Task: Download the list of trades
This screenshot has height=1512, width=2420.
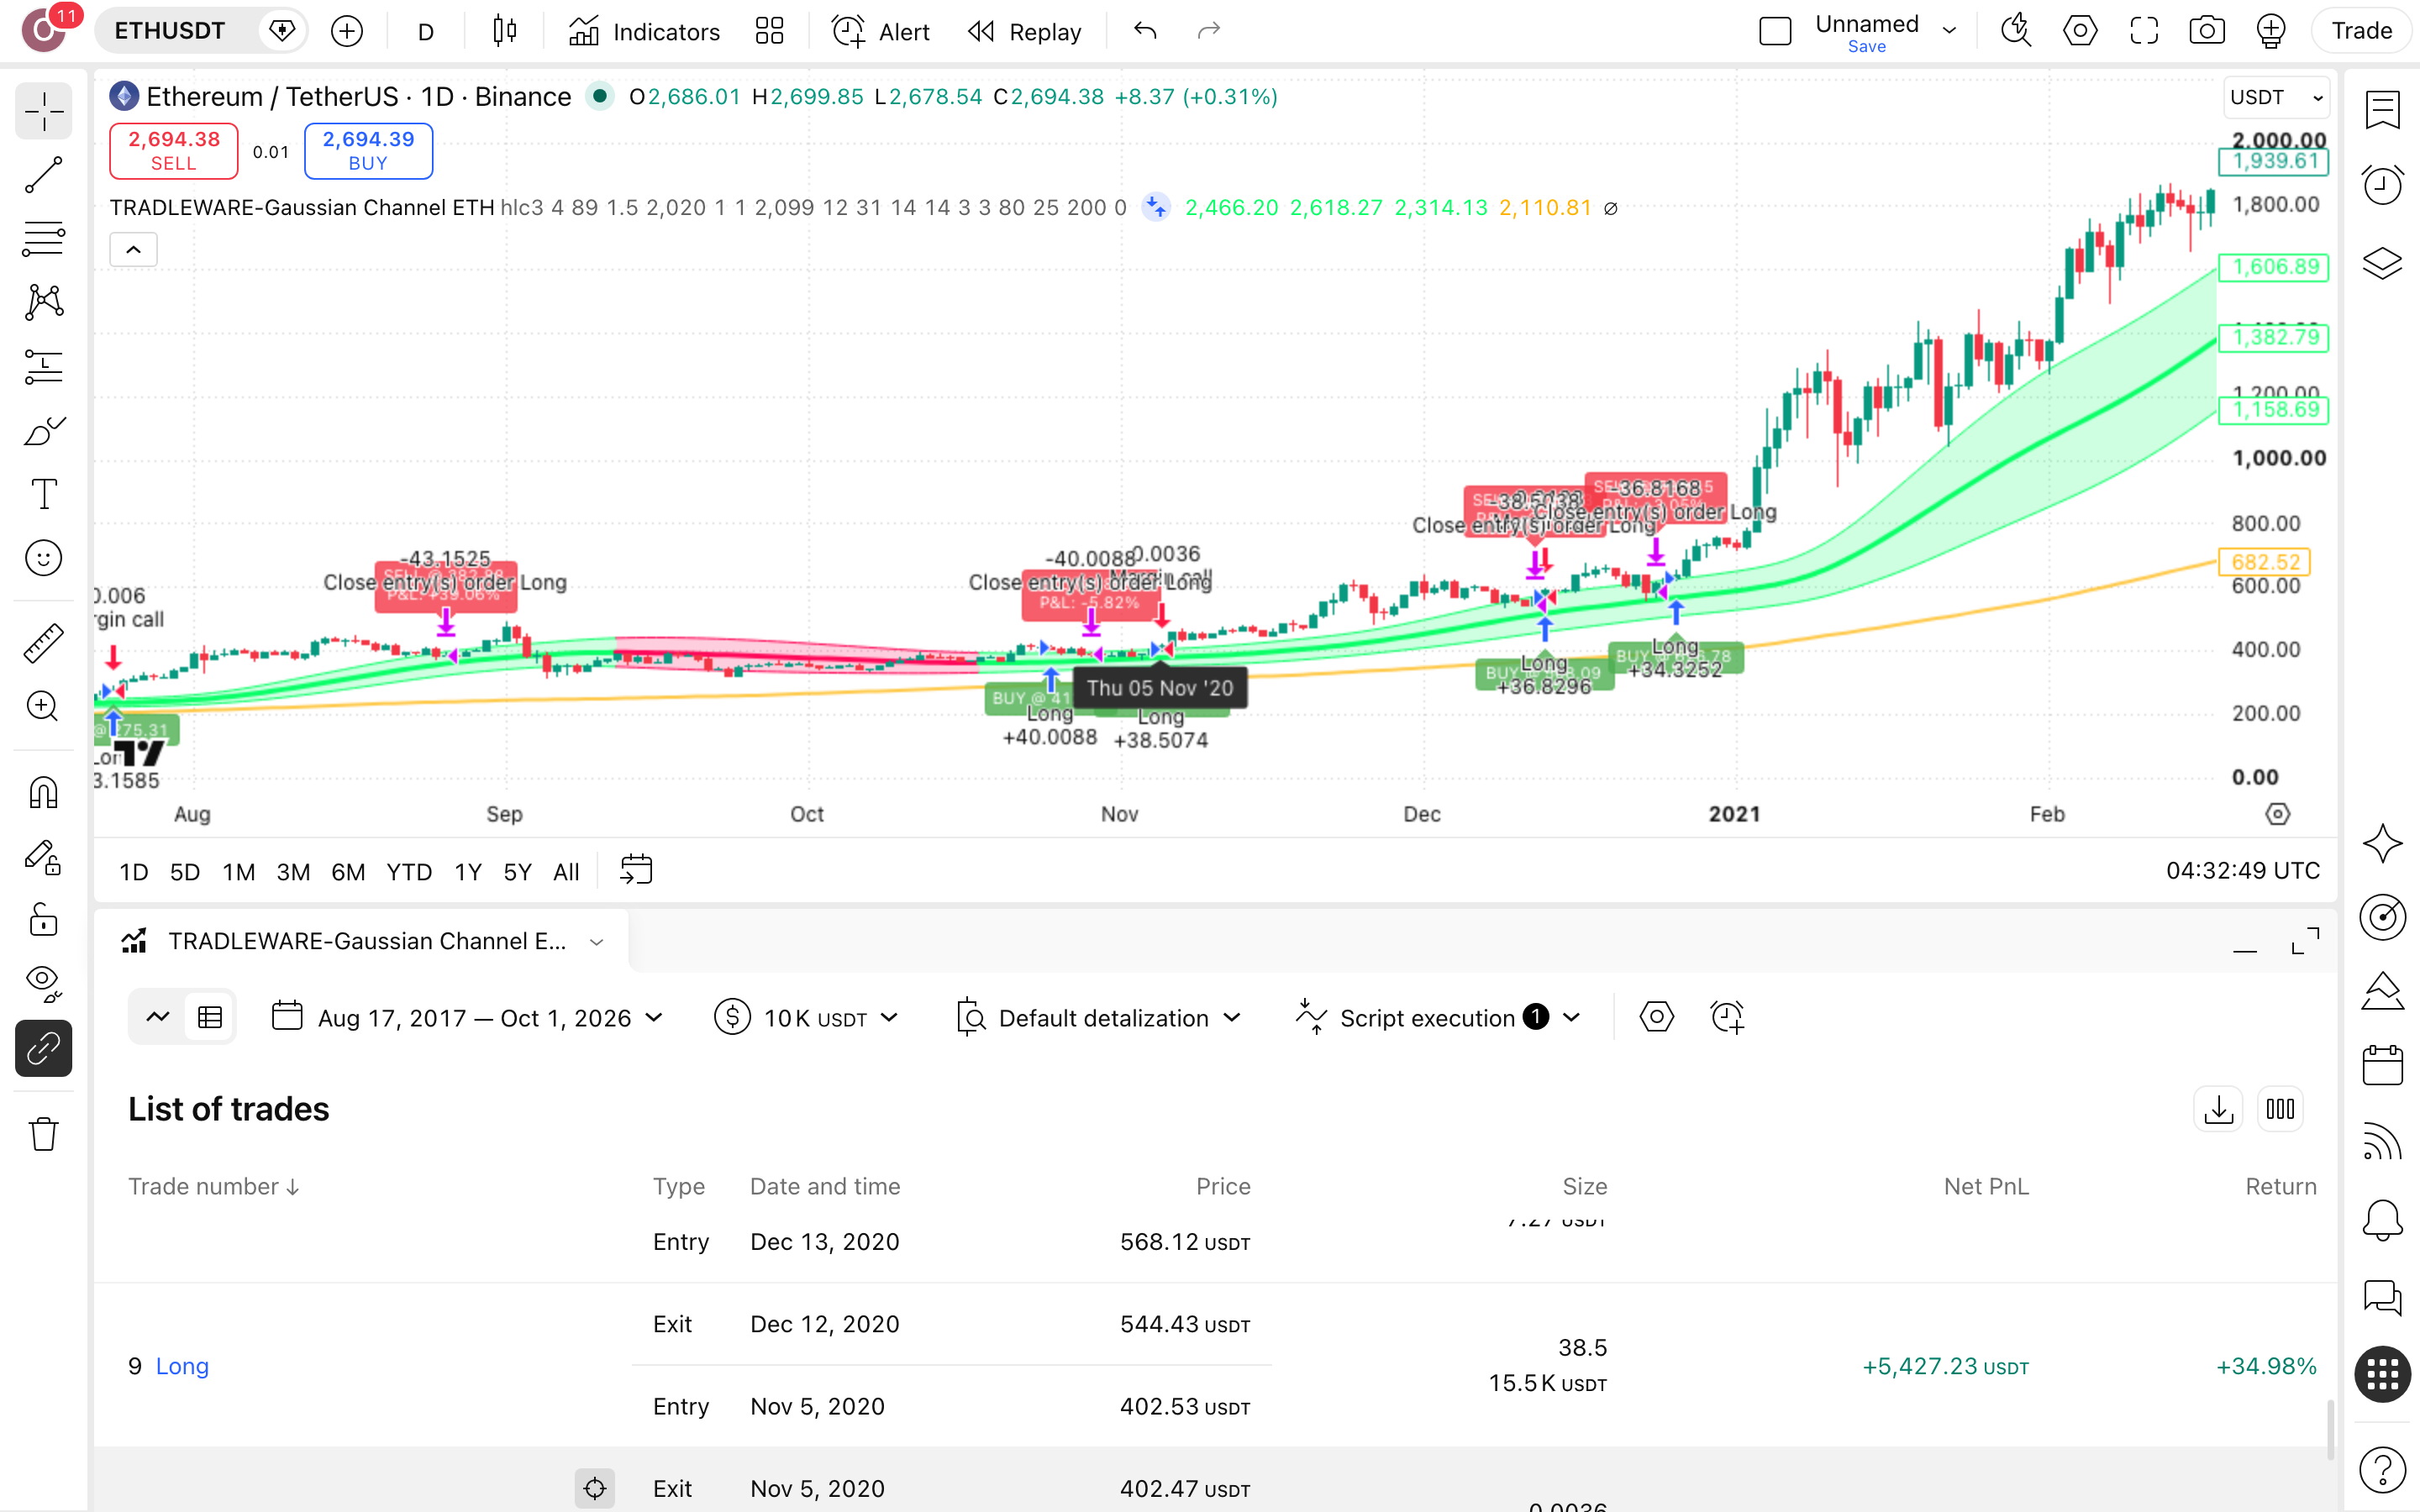Action: pyautogui.click(x=2219, y=1109)
